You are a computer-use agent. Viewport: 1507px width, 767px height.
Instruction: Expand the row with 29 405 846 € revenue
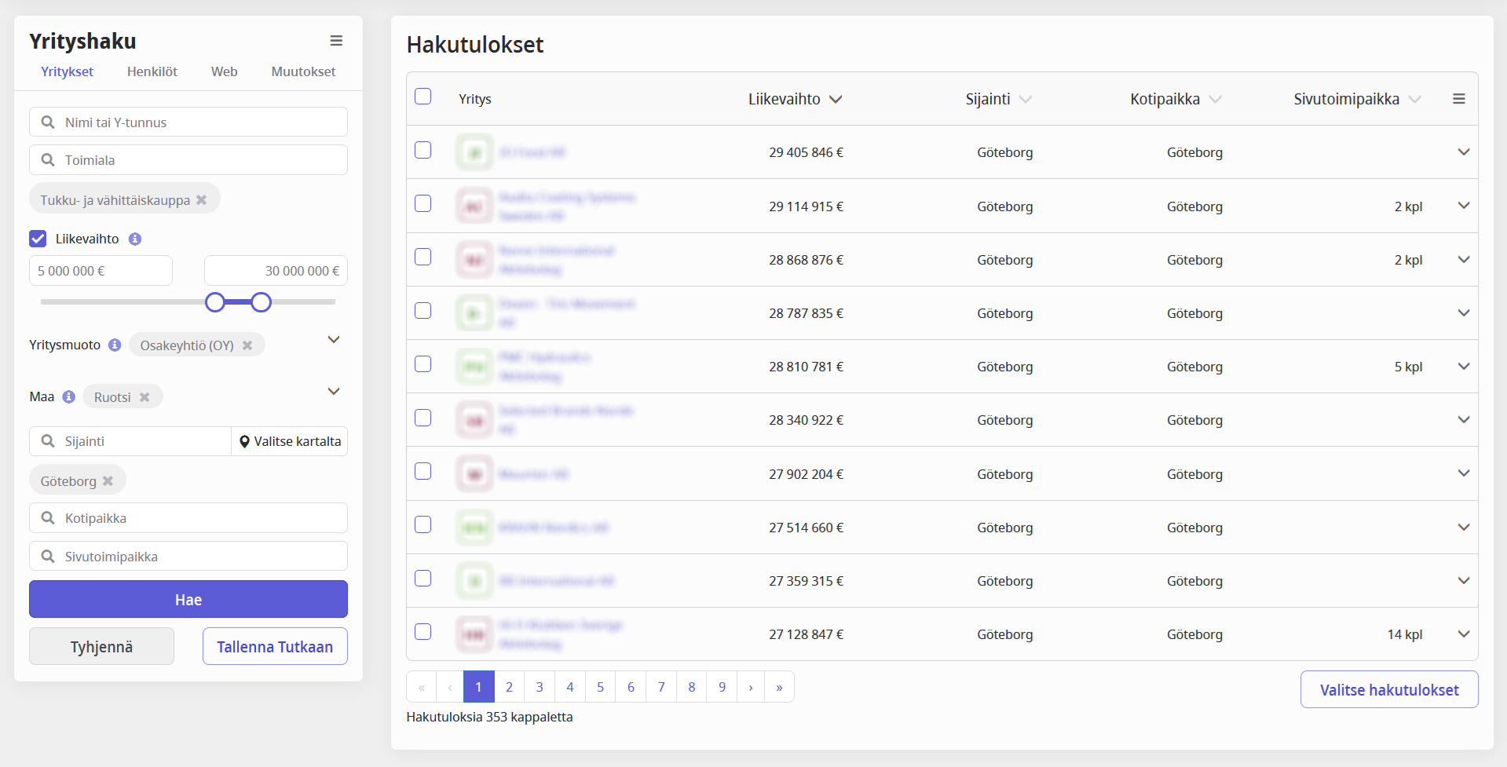pyautogui.click(x=1464, y=152)
